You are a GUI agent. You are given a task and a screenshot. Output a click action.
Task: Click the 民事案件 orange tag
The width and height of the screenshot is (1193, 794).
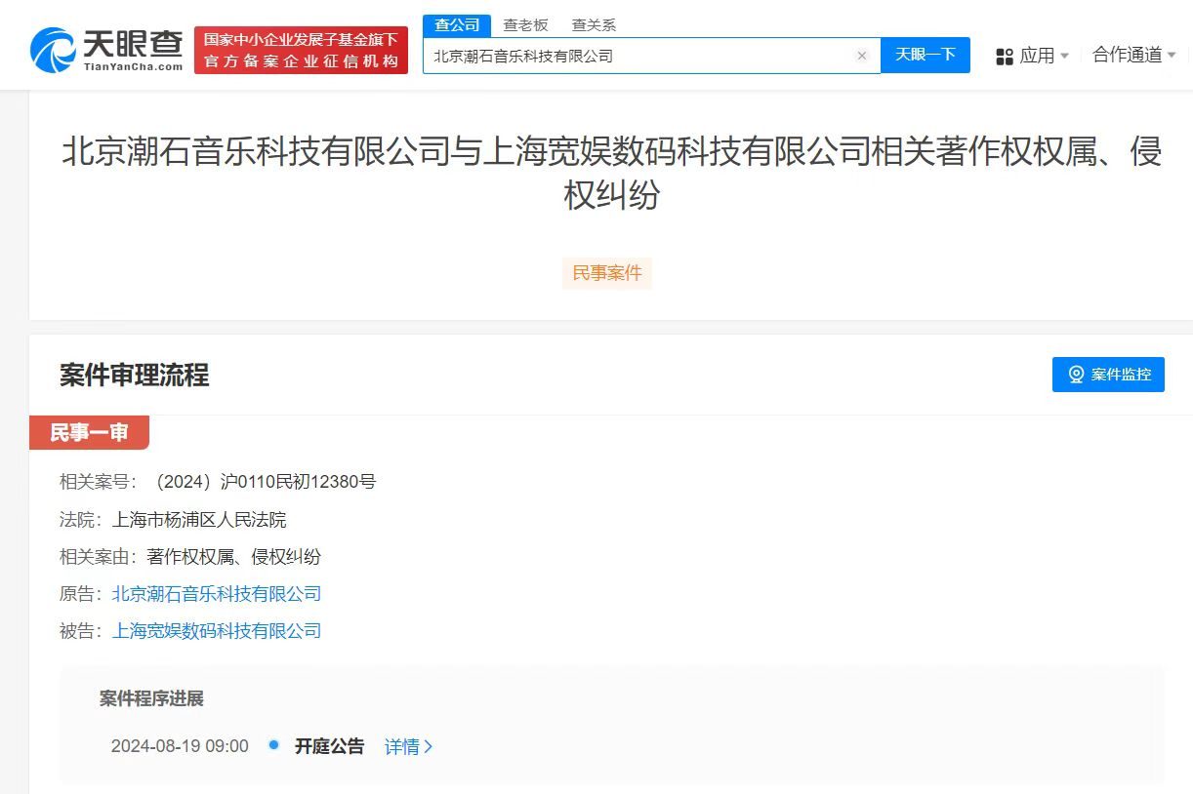pos(606,273)
